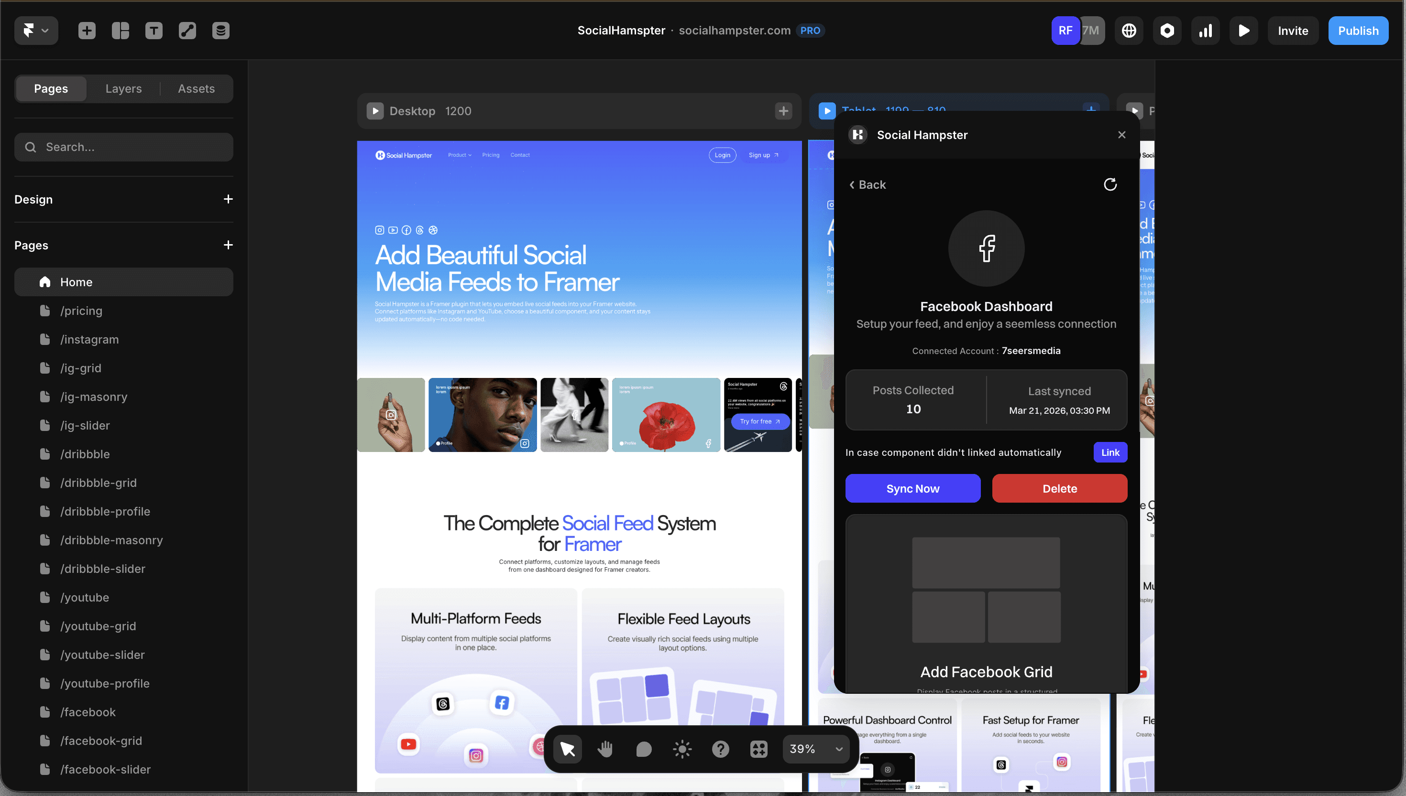Image resolution: width=1406 pixels, height=796 pixels.
Task: Play the Desktop 1200 breakpoint preview
Action: tap(375, 111)
